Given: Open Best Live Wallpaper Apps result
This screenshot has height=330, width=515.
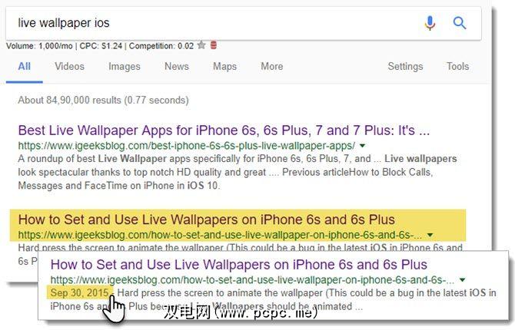Looking at the screenshot, I should tap(224, 130).
